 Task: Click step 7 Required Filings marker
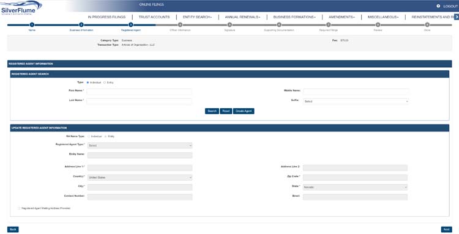coord(329,25)
